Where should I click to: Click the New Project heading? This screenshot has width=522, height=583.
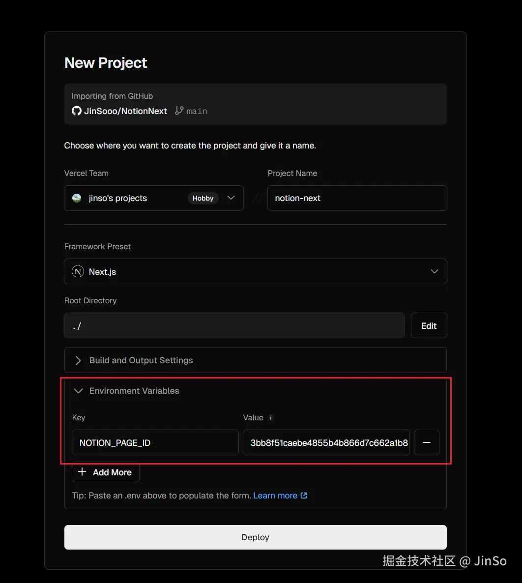point(106,63)
